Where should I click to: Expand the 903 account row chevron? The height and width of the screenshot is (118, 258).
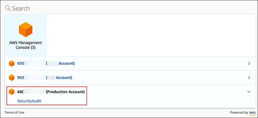(x=249, y=78)
